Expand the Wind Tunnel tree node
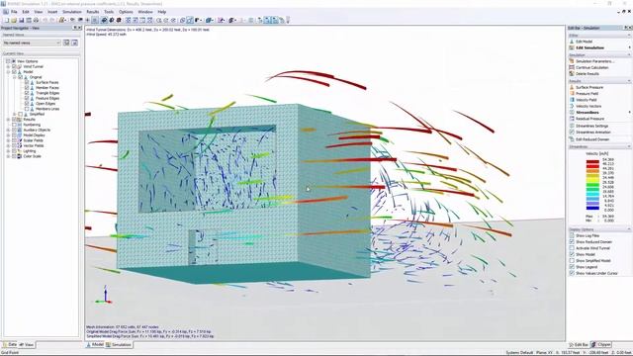Screen dimensions: 633x356 pyautogui.click(x=8, y=66)
